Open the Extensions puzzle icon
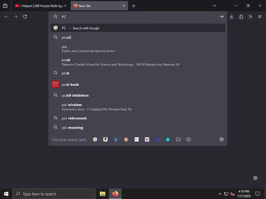 241,17
